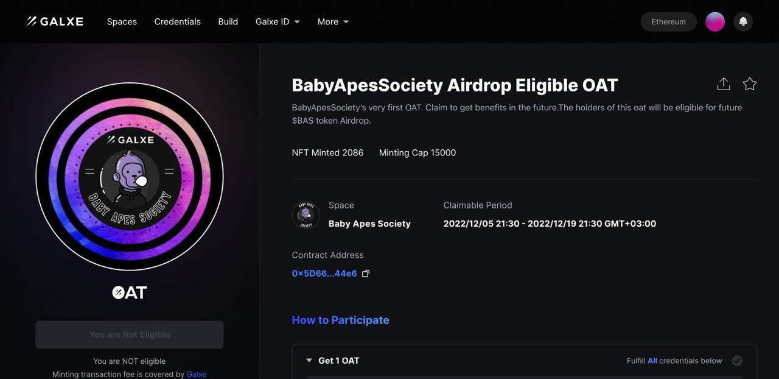This screenshot has height=379, width=779.
Task: Favorite campaign with the star icon
Action: pos(750,84)
